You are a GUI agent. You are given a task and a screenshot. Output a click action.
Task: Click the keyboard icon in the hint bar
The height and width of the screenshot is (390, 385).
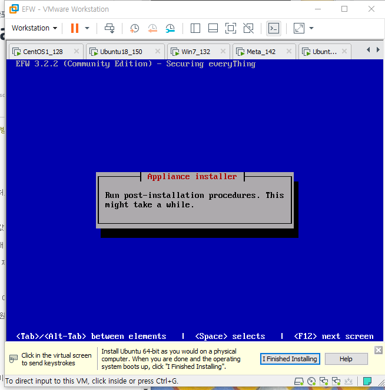point(14,359)
